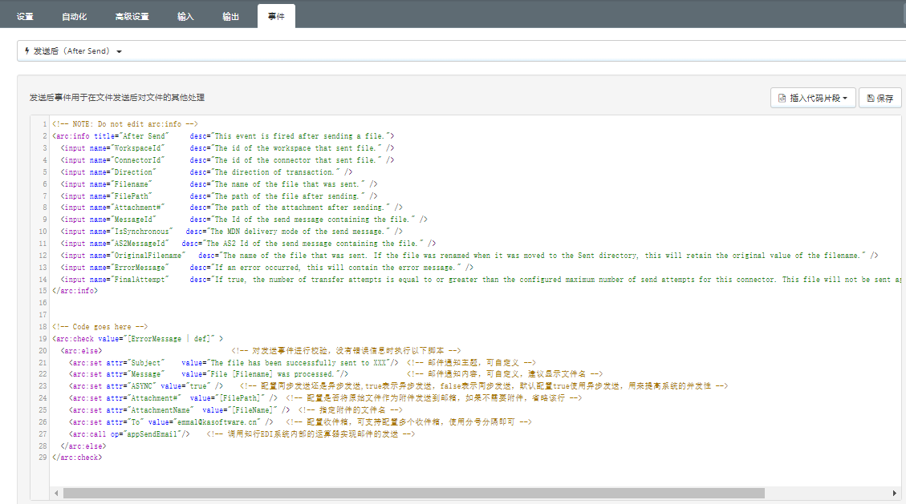Viewport: 906px width, 504px height.
Task: Click the input name="AS2MessageId" line
Action: [249, 244]
